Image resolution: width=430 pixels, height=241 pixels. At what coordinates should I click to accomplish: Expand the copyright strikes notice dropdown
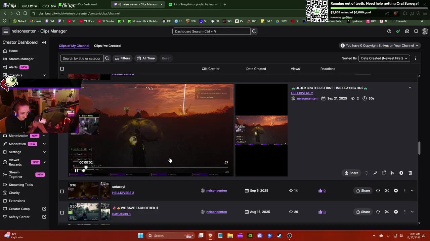[x=379, y=46]
